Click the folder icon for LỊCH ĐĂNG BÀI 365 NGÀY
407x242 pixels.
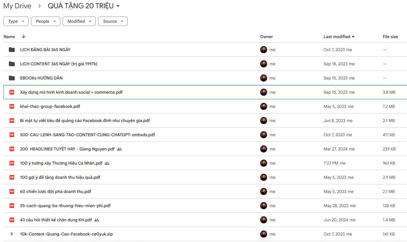point(12,50)
